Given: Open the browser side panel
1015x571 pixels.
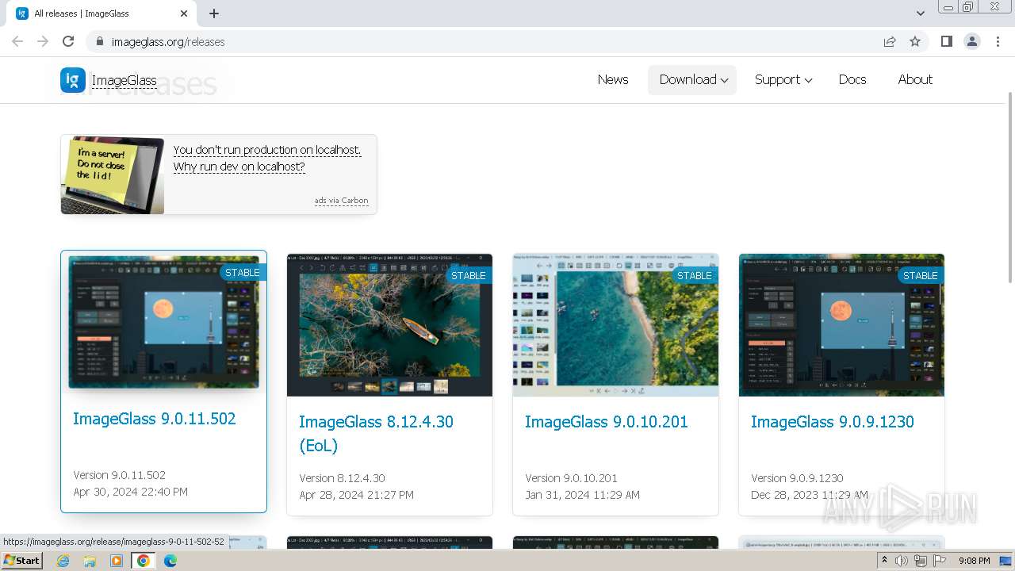Looking at the screenshot, I should (x=946, y=41).
